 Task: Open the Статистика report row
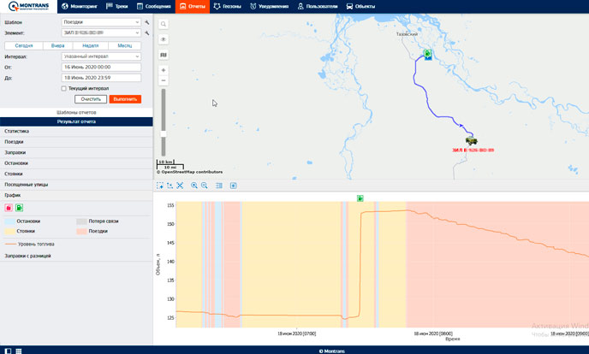point(76,131)
